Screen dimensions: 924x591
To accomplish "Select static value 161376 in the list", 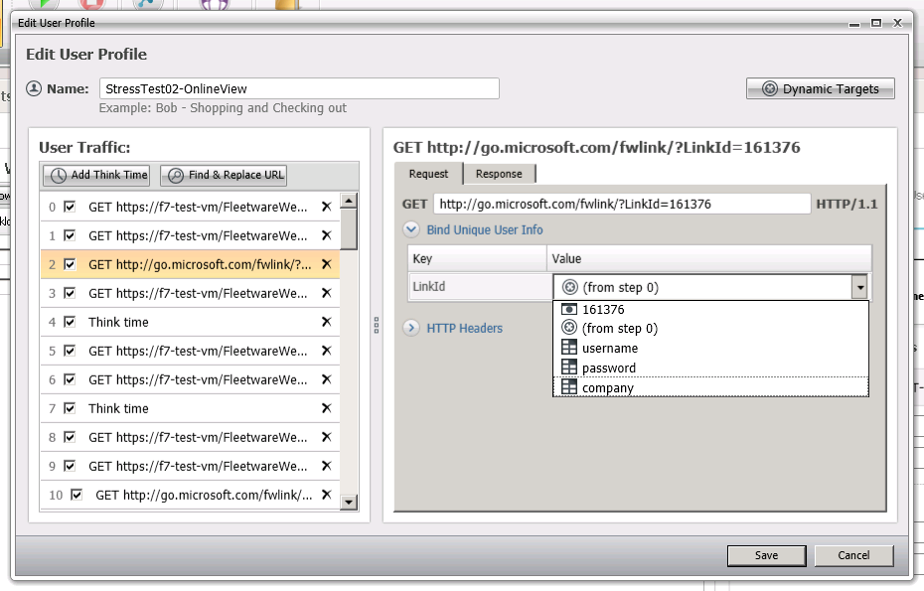I will pyautogui.click(x=603, y=310).
